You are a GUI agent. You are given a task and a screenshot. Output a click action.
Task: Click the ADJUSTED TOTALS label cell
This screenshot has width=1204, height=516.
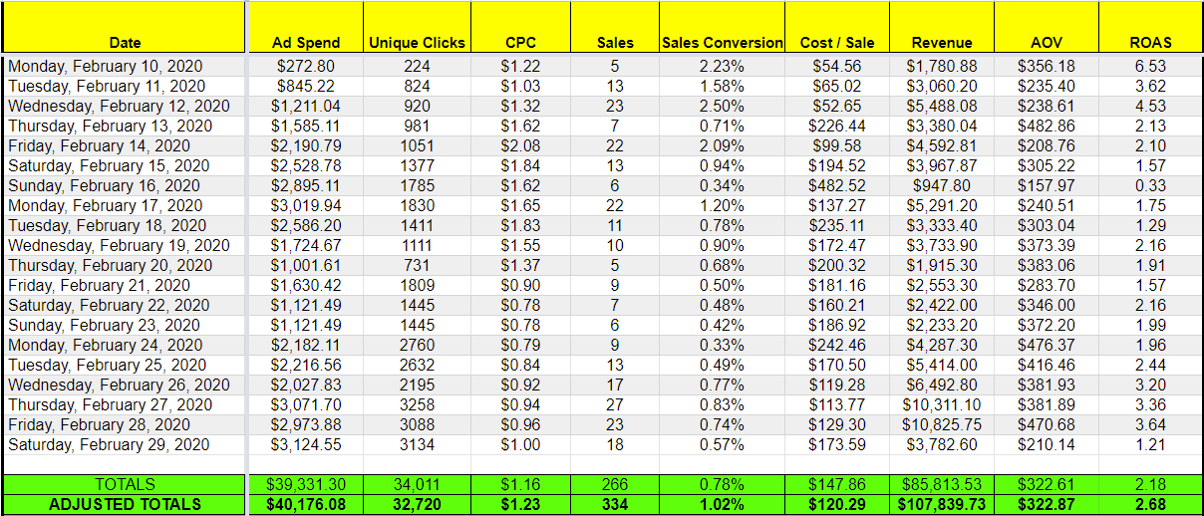125,504
